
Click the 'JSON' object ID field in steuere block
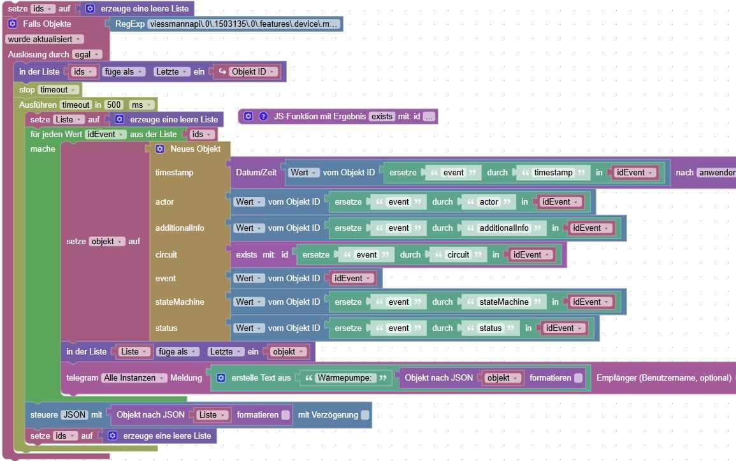coord(75,415)
